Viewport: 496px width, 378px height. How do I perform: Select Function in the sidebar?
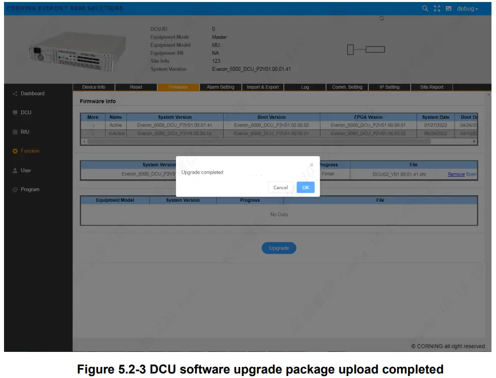pyautogui.click(x=30, y=151)
